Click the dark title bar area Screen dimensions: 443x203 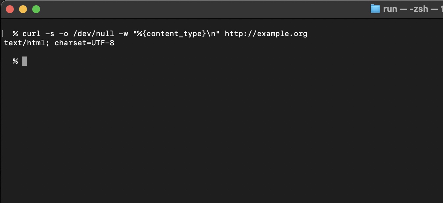tap(197, 9)
